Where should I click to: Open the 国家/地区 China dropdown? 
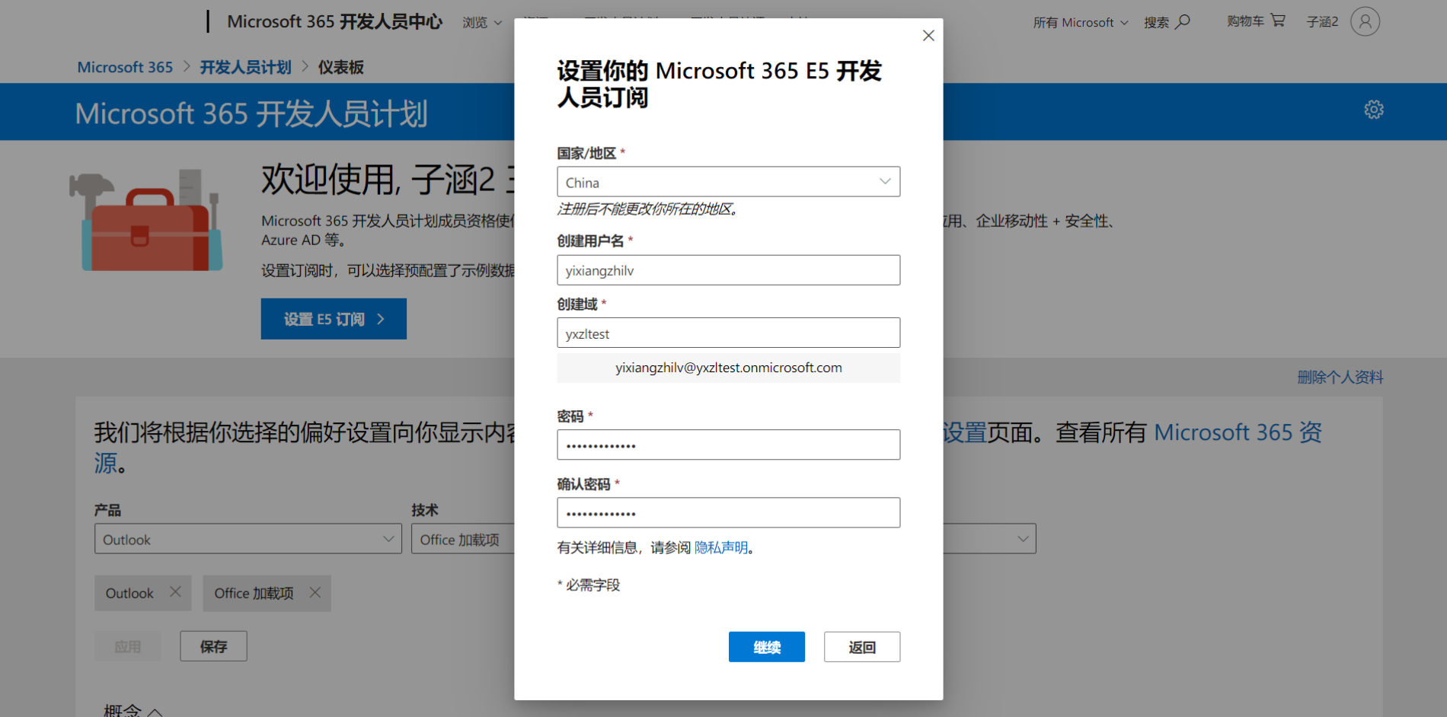728,182
